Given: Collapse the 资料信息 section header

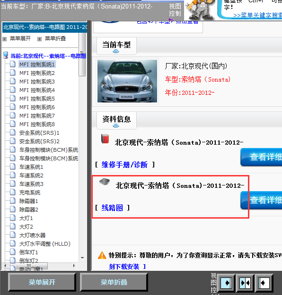Looking at the screenshot, I should 116,120.
